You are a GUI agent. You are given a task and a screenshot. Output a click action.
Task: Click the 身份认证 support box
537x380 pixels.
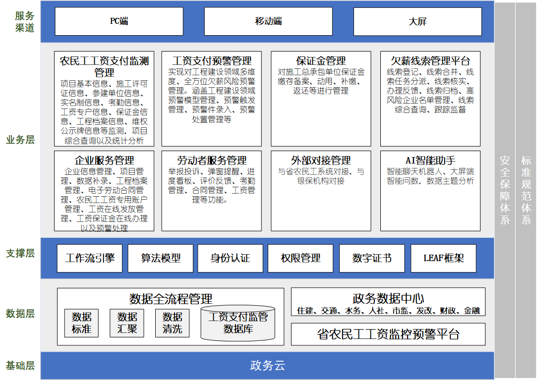(230, 258)
